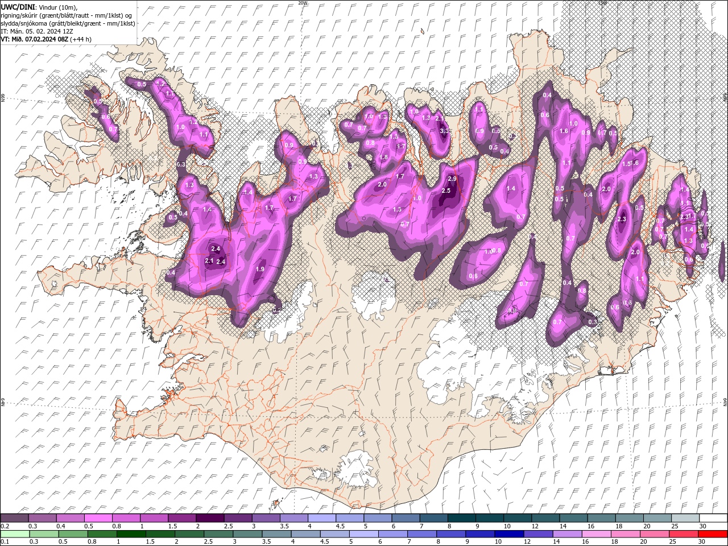728x546 pixels.
Task: Click the init time 'IT: Mán. 05. 02. 2024 12Z'
Action: point(37,31)
